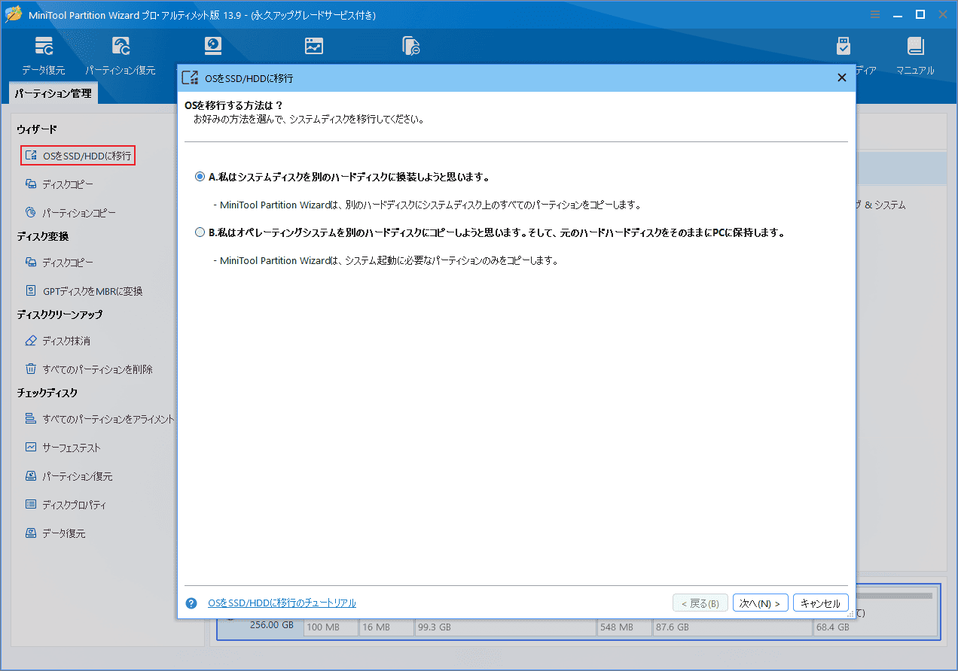958x671 pixels.
Task: Launch the Disk Benchmark toolbar icon
Action: tap(215, 47)
